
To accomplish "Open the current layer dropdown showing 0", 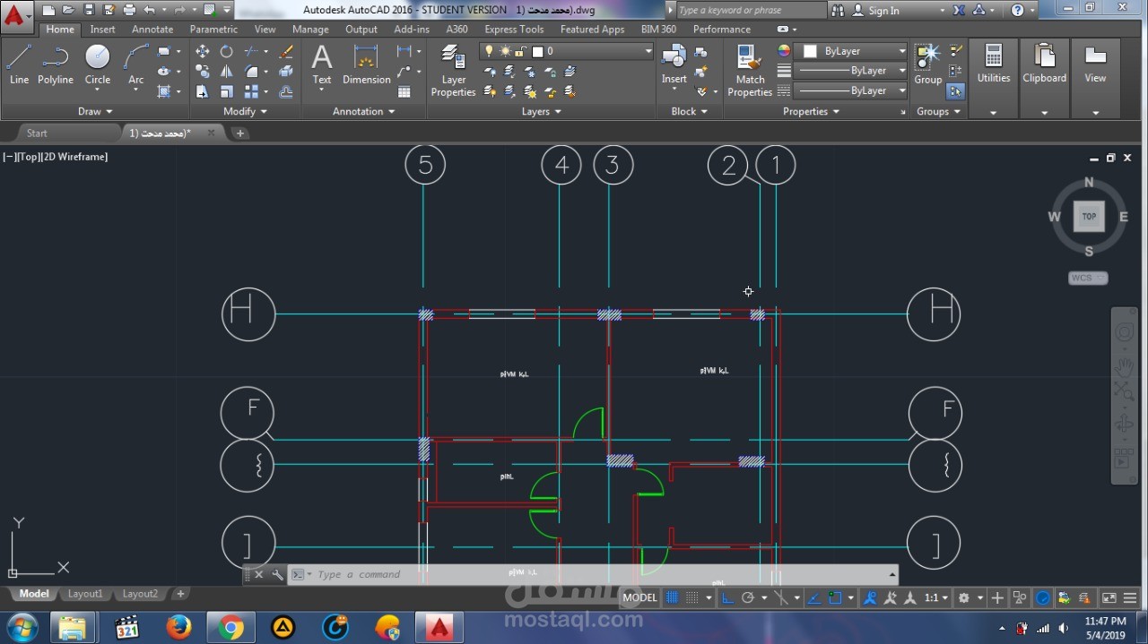I will coord(567,51).
